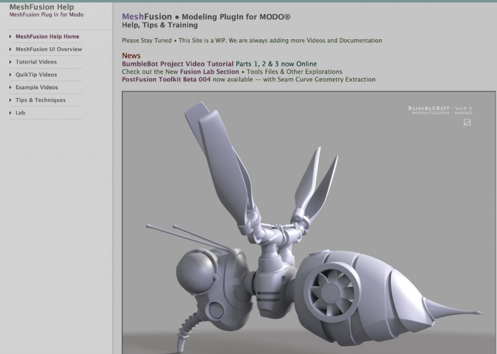Viewport: 497px width, 354px height.
Task: Open the Lab sidebar item
Action: [20, 113]
